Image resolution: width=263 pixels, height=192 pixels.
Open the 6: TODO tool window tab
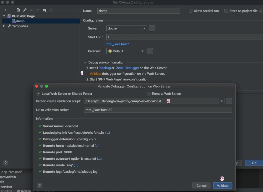(x=6, y=191)
